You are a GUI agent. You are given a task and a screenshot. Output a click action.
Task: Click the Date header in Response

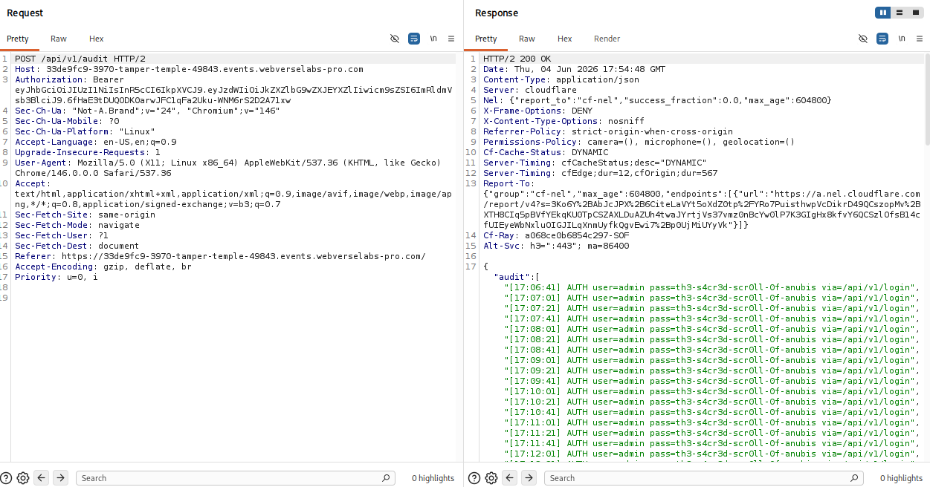tap(575, 69)
